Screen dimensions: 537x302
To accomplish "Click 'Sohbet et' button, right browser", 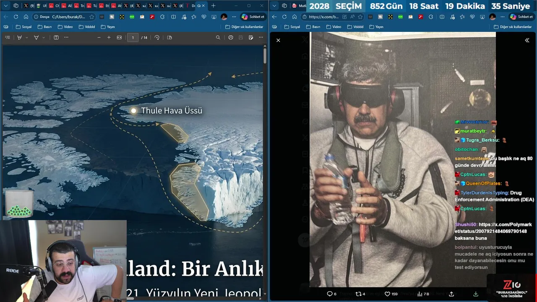I will pyautogui.click(x=521, y=17).
